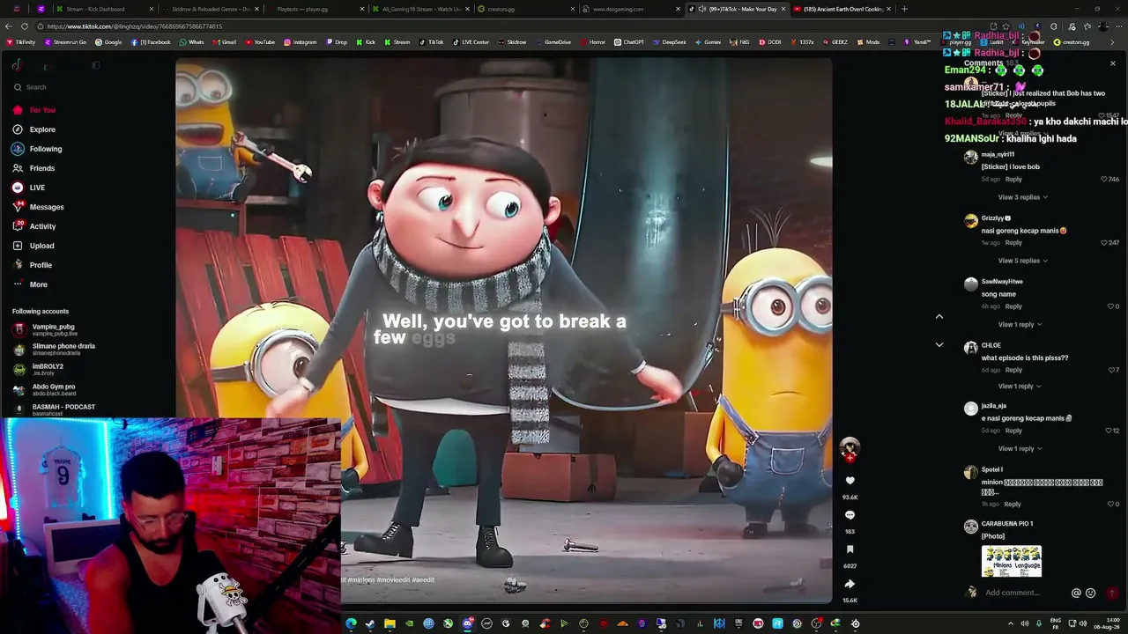This screenshot has height=634, width=1128.
Task: Expand "View 3 replies" under maja_nyirl1
Action: (1021, 197)
